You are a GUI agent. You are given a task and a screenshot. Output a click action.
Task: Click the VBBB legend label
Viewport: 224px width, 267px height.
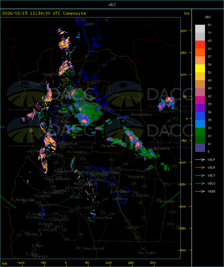(211, 192)
